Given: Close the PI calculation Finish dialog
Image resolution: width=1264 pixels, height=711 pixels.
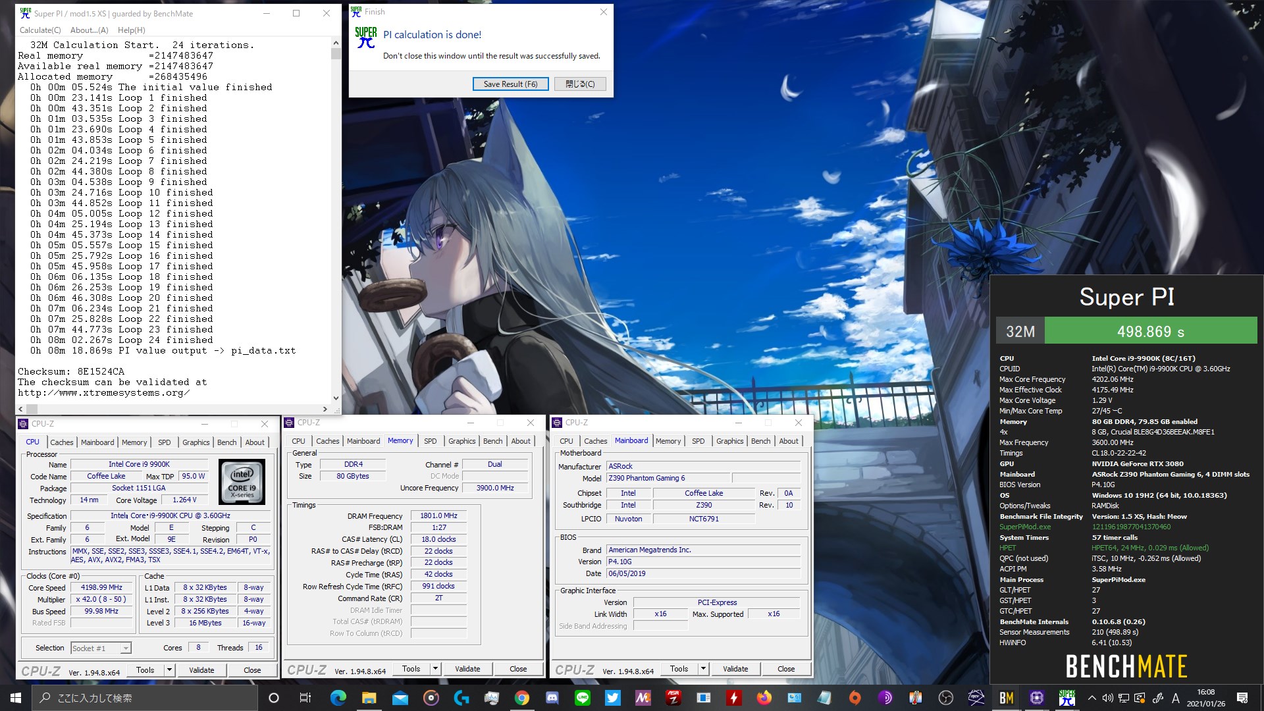Looking at the screenshot, I should pos(603,12).
